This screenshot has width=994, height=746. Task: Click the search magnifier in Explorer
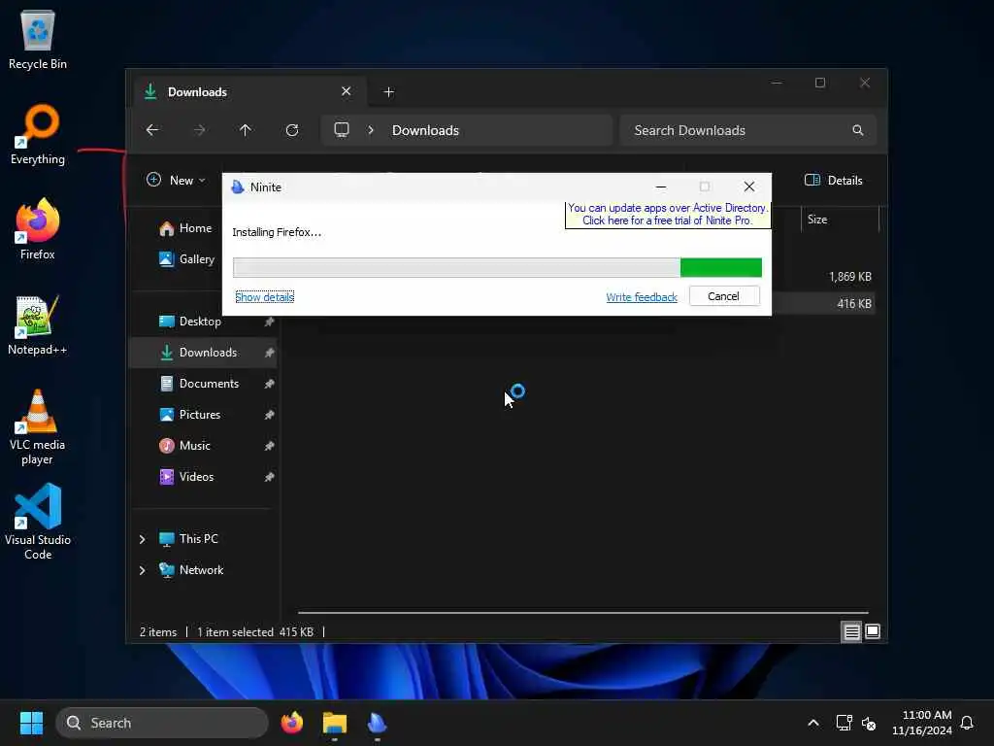pyautogui.click(x=858, y=130)
